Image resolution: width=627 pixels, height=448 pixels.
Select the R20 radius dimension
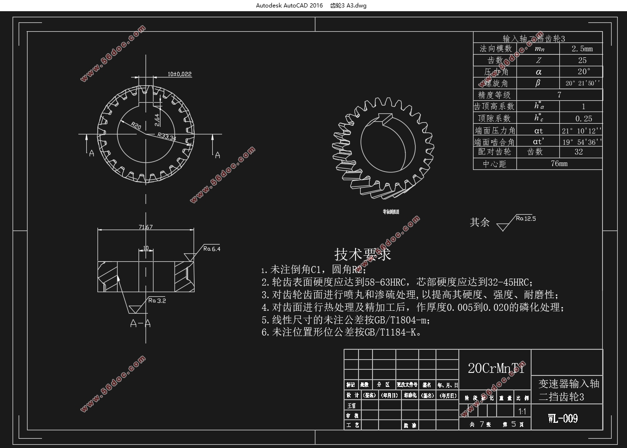136,126
